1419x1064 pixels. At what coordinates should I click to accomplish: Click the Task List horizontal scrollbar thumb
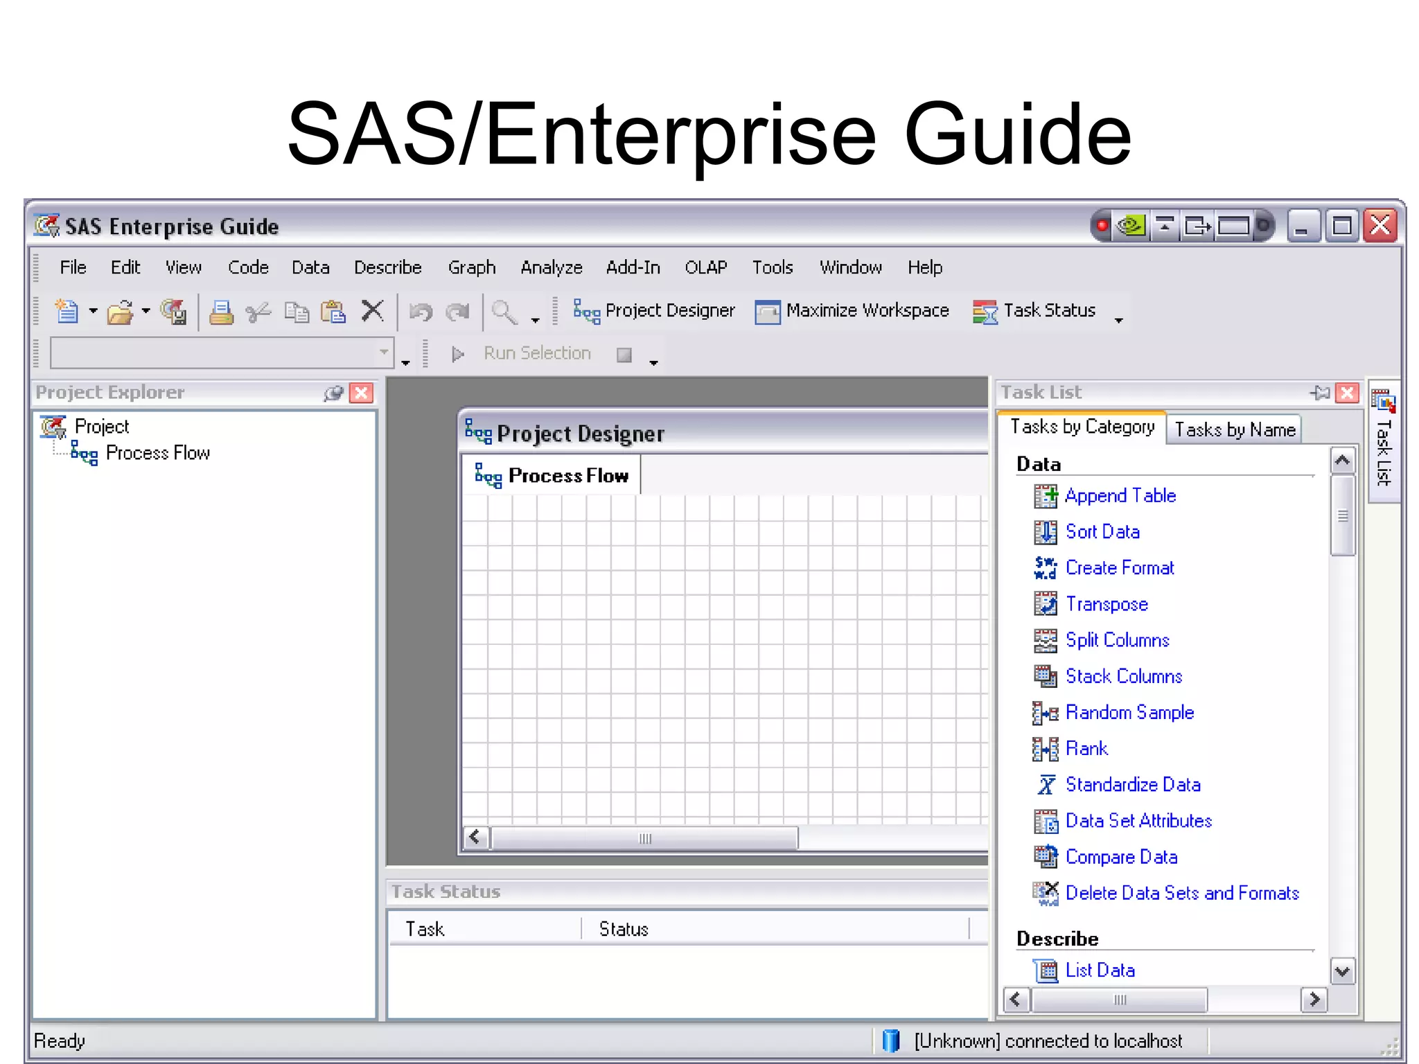(x=1120, y=1000)
